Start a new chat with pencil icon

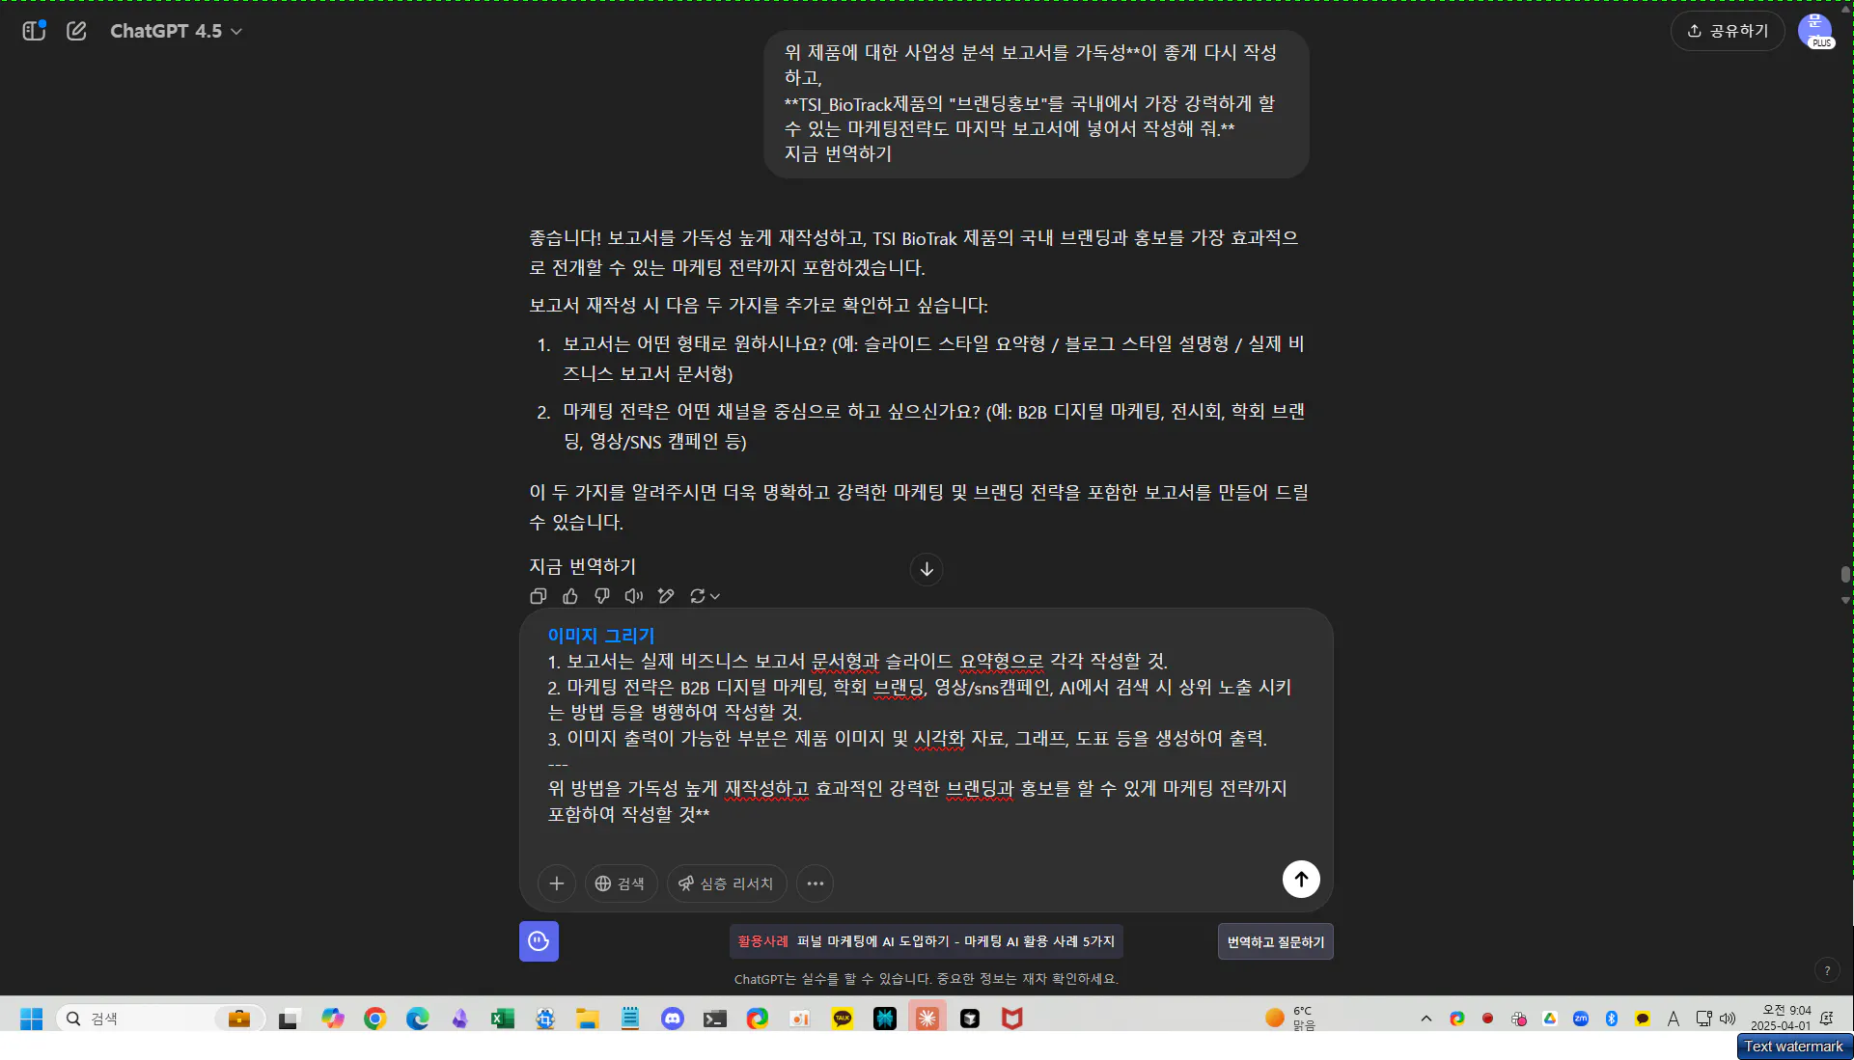click(76, 31)
